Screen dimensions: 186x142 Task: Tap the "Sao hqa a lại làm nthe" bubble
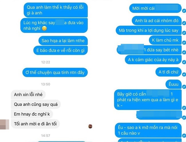pyautogui.click(x=63, y=41)
